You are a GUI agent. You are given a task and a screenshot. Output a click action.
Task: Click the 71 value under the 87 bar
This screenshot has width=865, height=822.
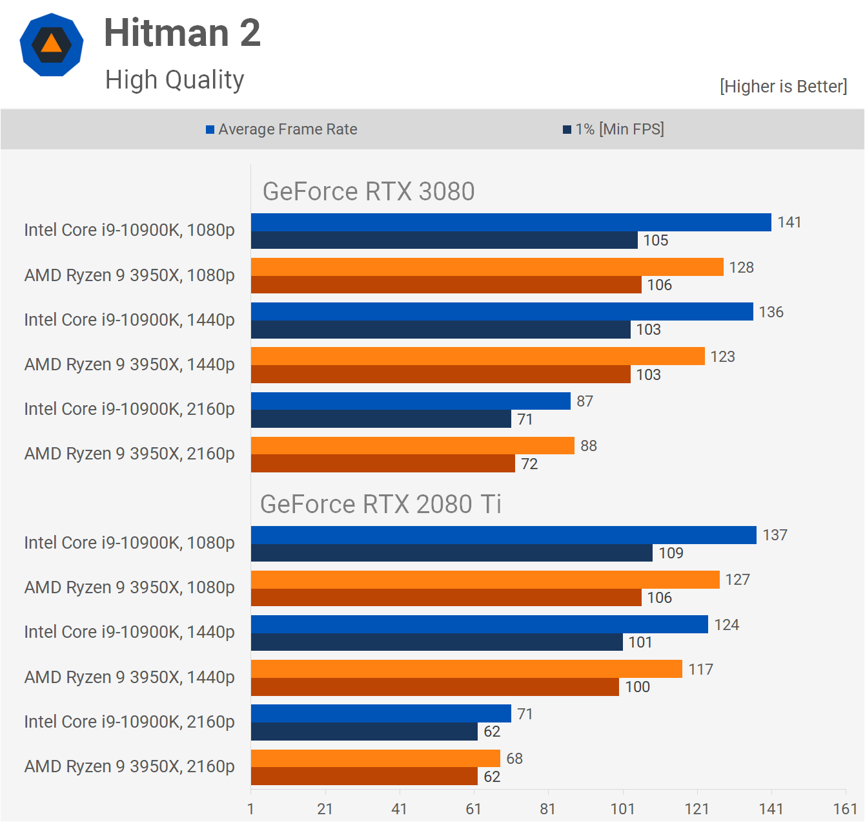click(x=525, y=419)
